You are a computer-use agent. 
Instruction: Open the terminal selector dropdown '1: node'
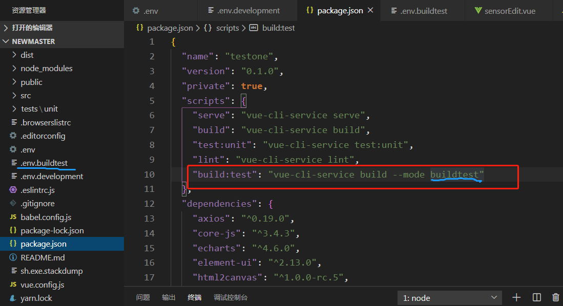[x=450, y=298]
